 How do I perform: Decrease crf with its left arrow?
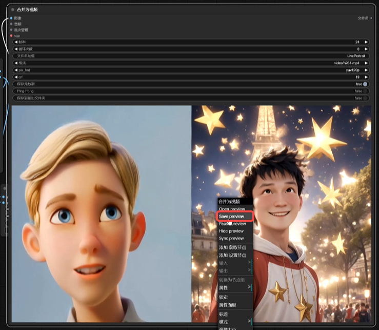(16, 77)
